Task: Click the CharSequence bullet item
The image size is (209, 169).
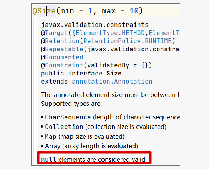Action: point(110,117)
